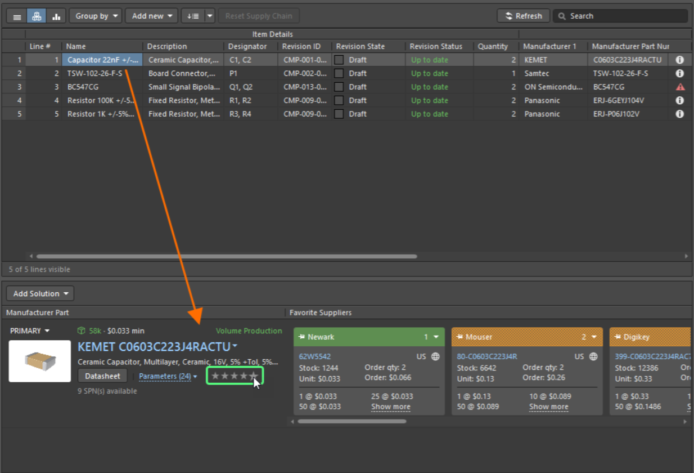The height and width of the screenshot is (473, 694).
Task: Click the Volume Production status text
Action: (x=249, y=331)
